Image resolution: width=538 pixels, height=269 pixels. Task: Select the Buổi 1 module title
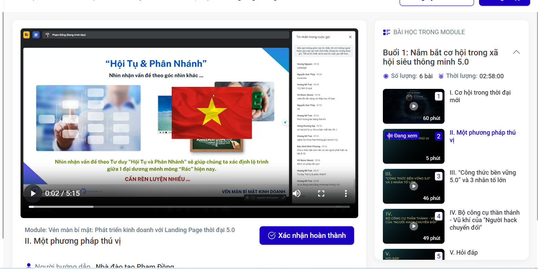point(440,57)
